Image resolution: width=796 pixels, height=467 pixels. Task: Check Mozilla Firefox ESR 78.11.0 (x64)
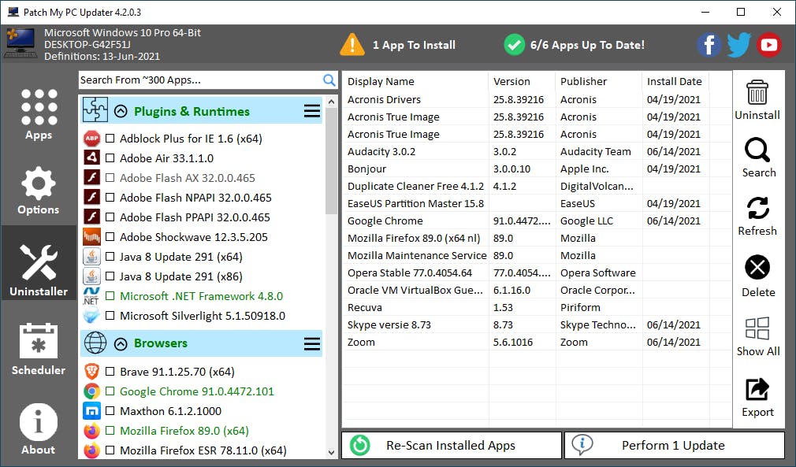click(x=110, y=450)
